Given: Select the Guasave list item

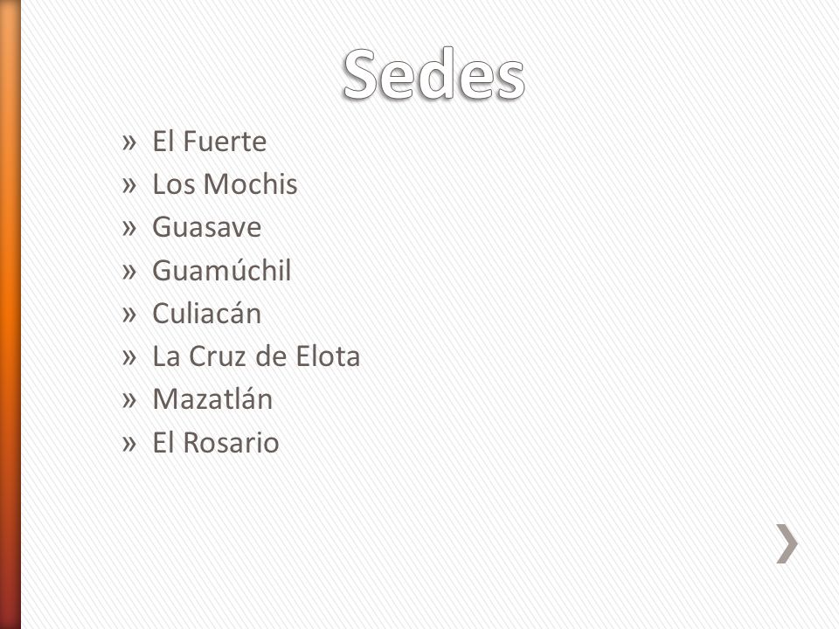Looking at the screenshot, I should 207,227.
